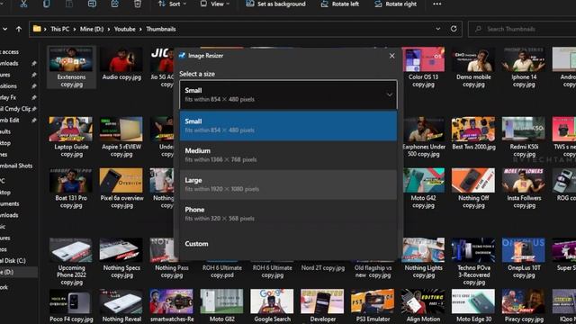Click the Delete trash icon in toolbar
Image resolution: width=576 pixels, height=324 pixels.
138,4
